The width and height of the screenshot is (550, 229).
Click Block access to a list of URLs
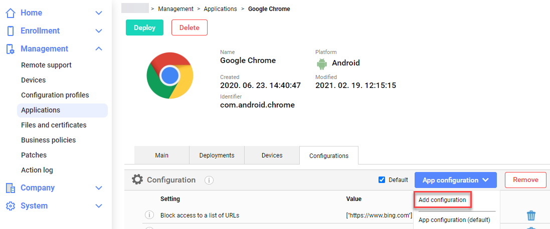200,215
